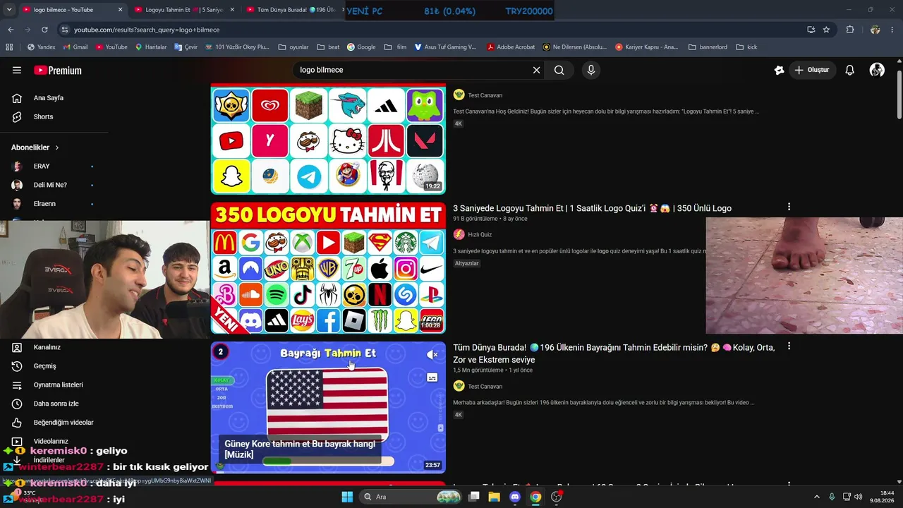The height and width of the screenshot is (508, 903).
Task: Go back with the browser back arrow
Action: (x=11, y=30)
